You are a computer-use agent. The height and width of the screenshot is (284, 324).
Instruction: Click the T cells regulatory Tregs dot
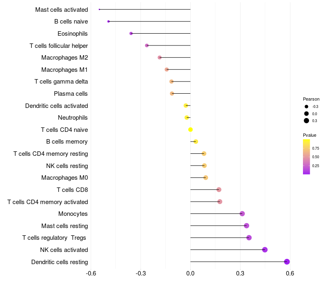click(249, 238)
